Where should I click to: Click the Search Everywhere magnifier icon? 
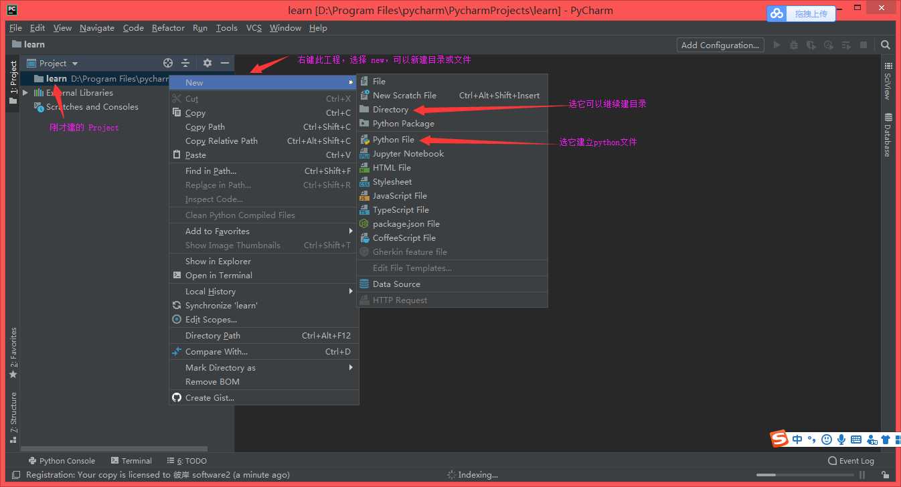pos(886,45)
